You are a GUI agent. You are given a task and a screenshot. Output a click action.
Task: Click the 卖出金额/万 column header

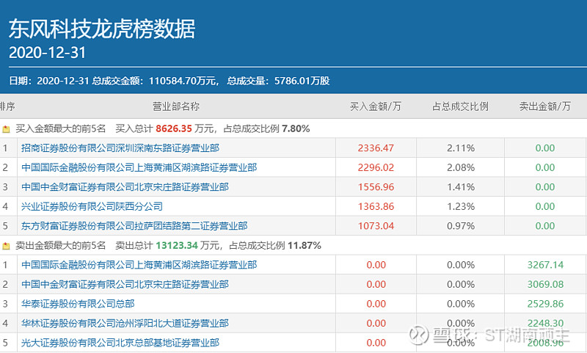(x=544, y=106)
